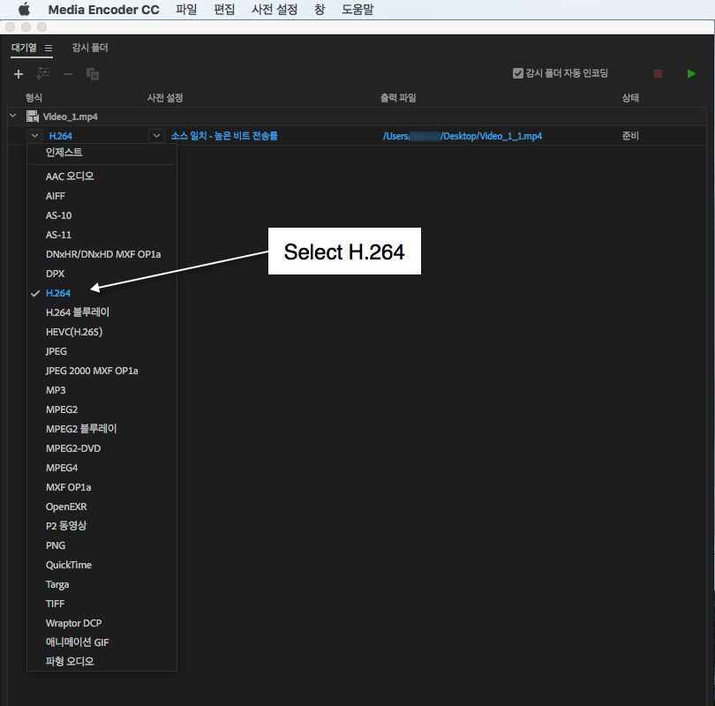The width and height of the screenshot is (715, 706).
Task: Open the 창 menu
Action: pyautogui.click(x=320, y=10)
